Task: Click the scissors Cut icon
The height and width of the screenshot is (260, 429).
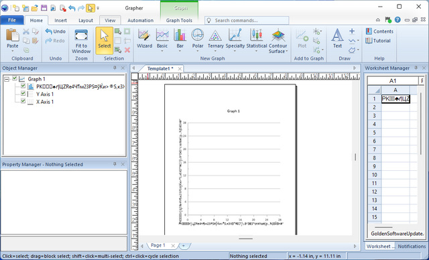Action: (26, 31)
